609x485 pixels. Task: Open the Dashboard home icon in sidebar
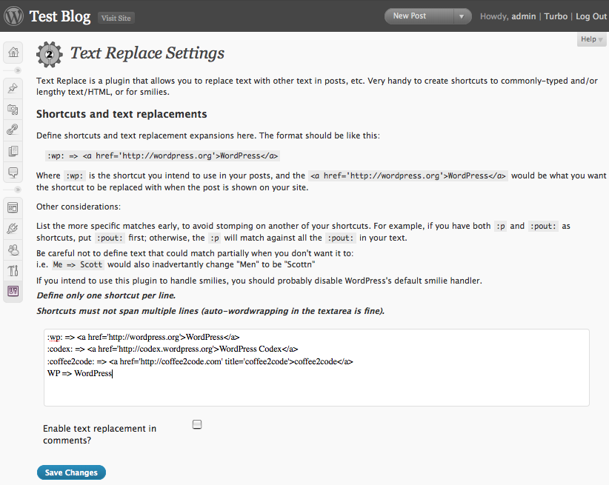tap(13, 52)
